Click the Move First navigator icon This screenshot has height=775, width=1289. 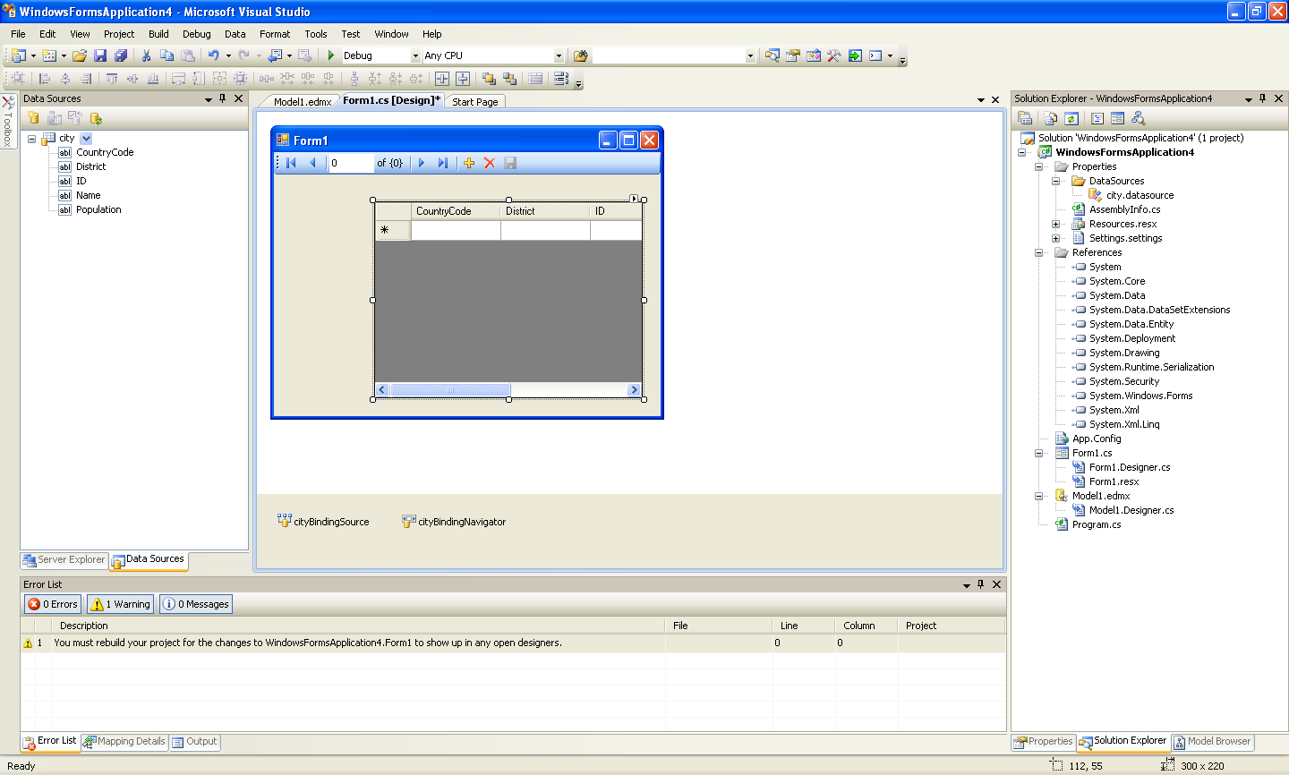click(x=291, y=163)
